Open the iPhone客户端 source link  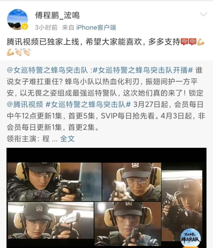coord(96,27)
